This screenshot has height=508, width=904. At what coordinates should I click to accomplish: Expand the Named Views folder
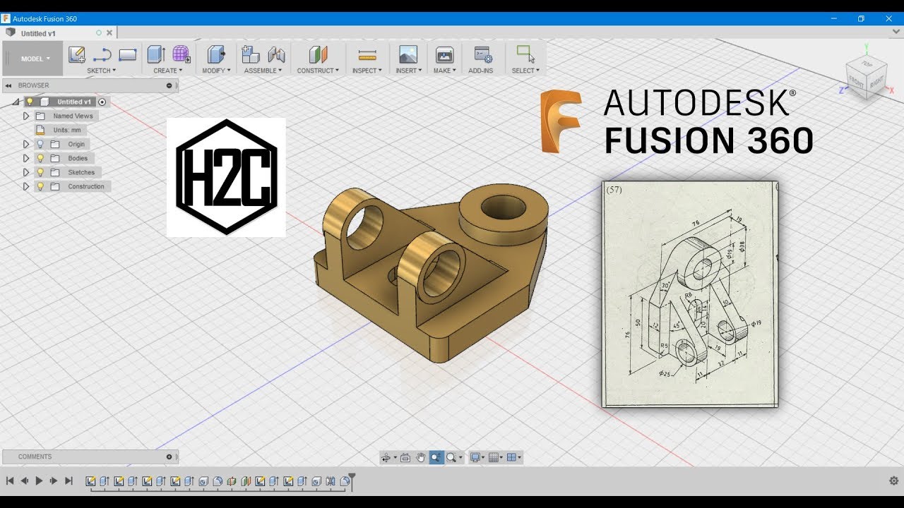click(x=26, y=116)
